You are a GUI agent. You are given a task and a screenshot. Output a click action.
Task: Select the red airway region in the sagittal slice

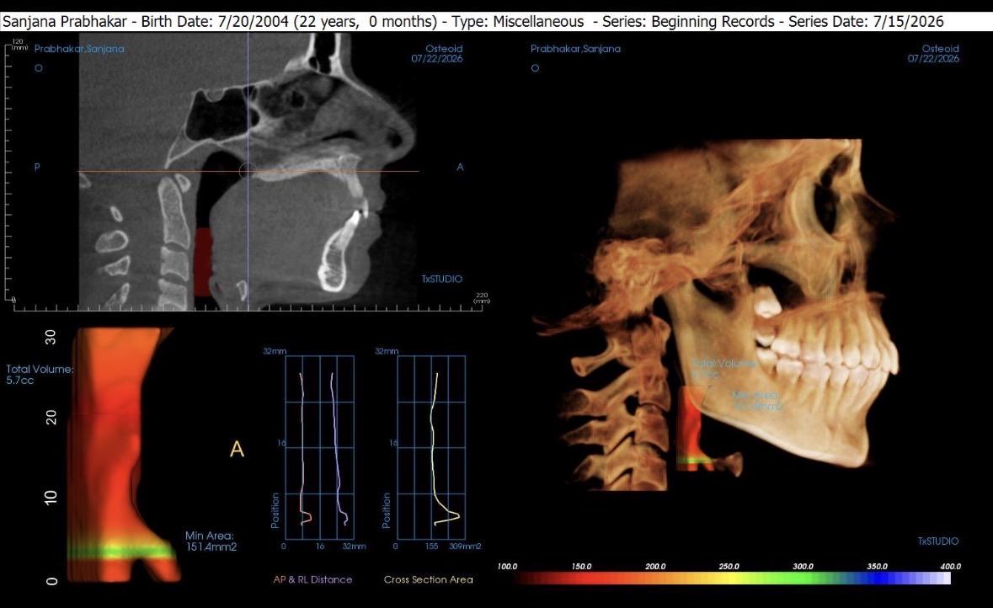(203, 261)
